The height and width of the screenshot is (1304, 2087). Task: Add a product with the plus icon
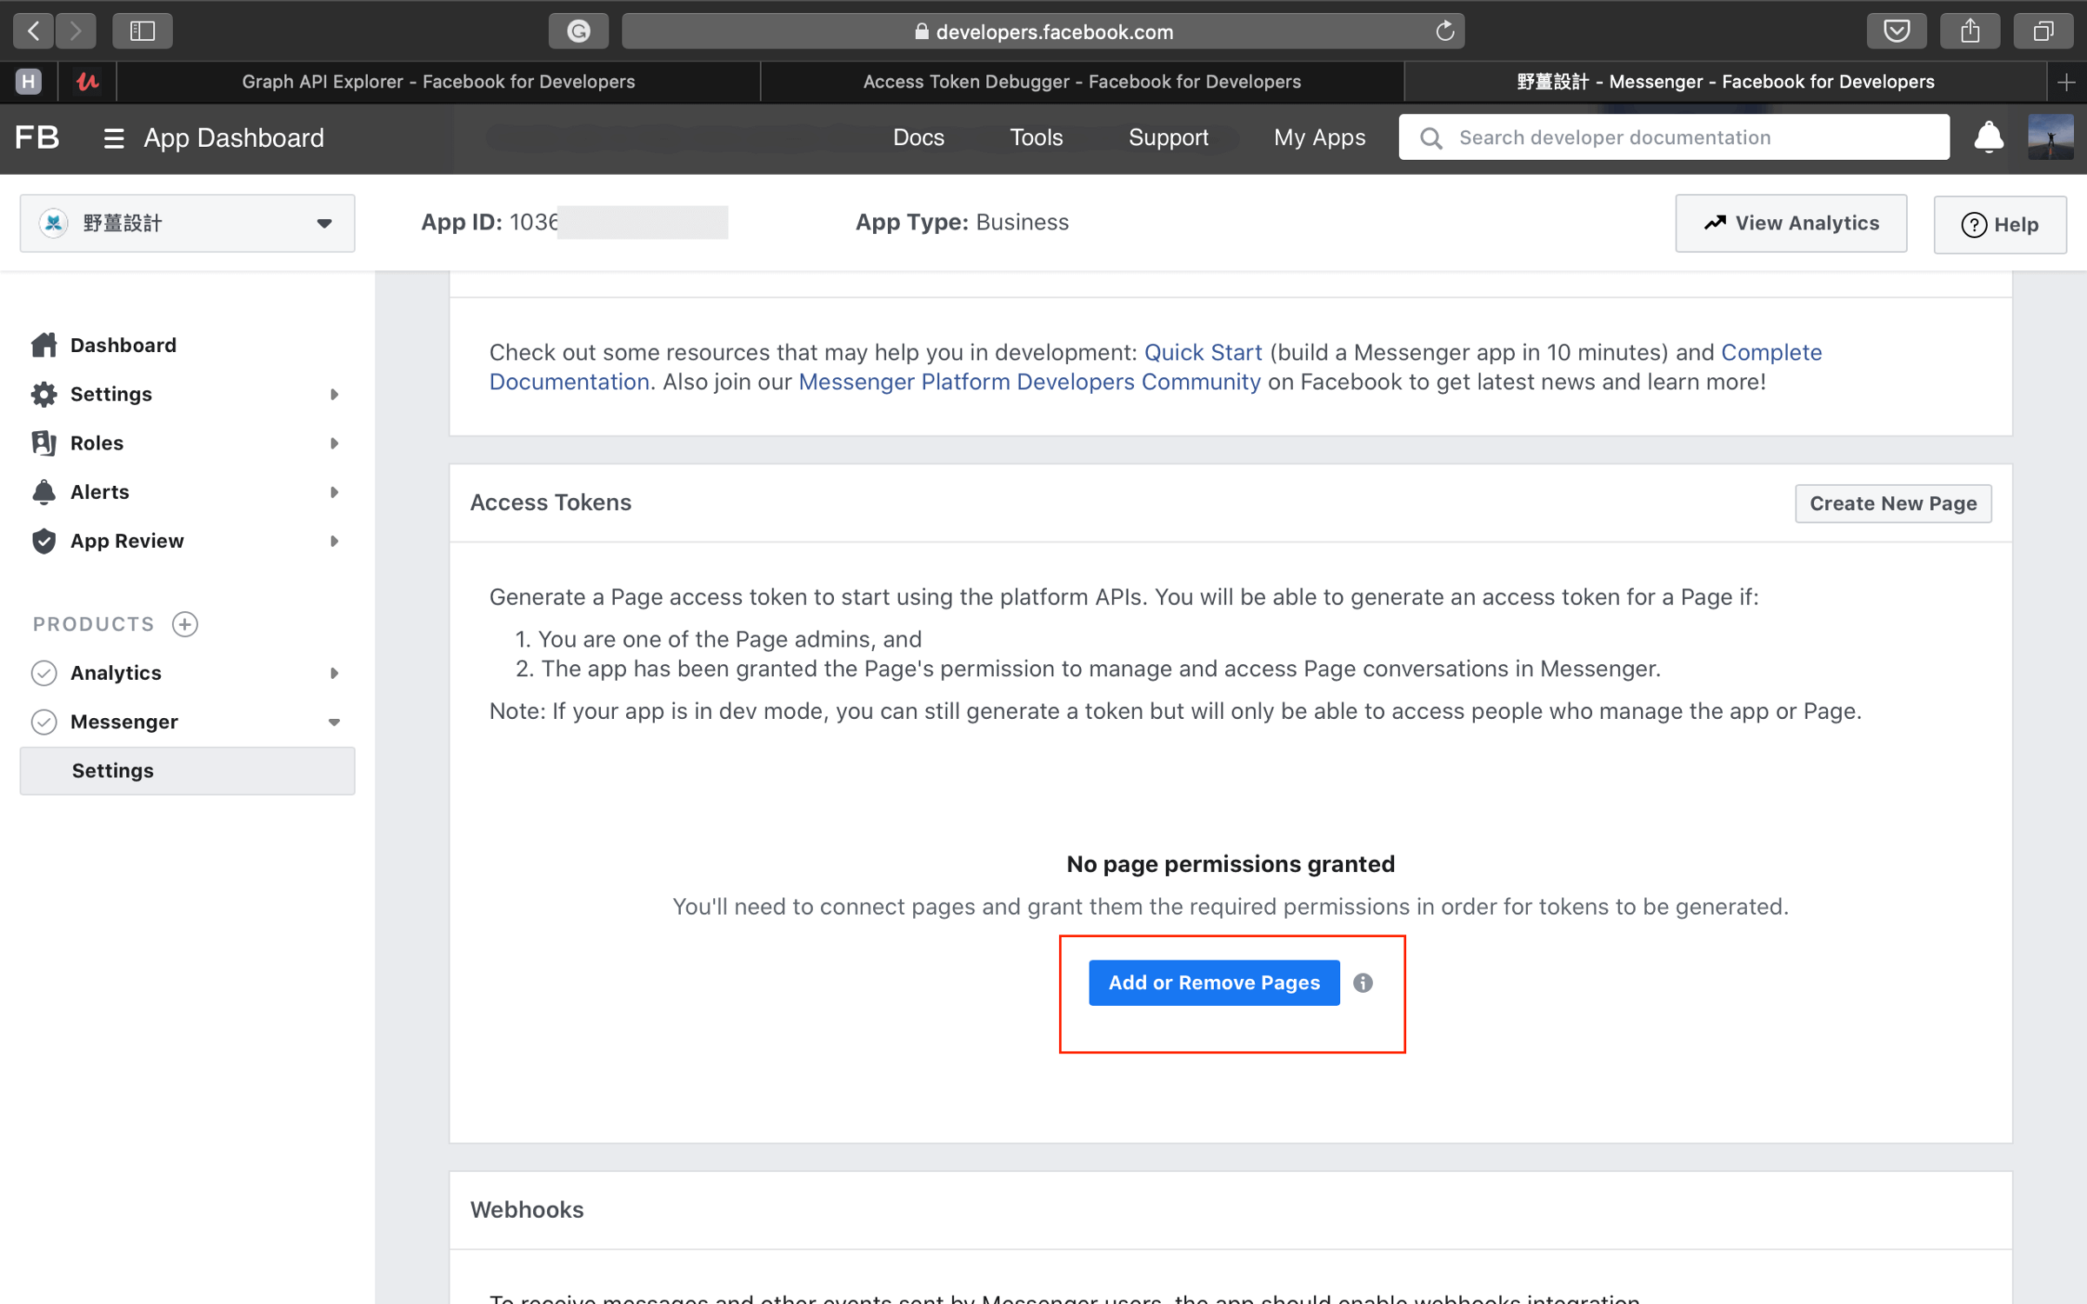[185, 623]
